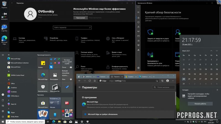Open virus and threat protection shield icon

tap(150, 32)
